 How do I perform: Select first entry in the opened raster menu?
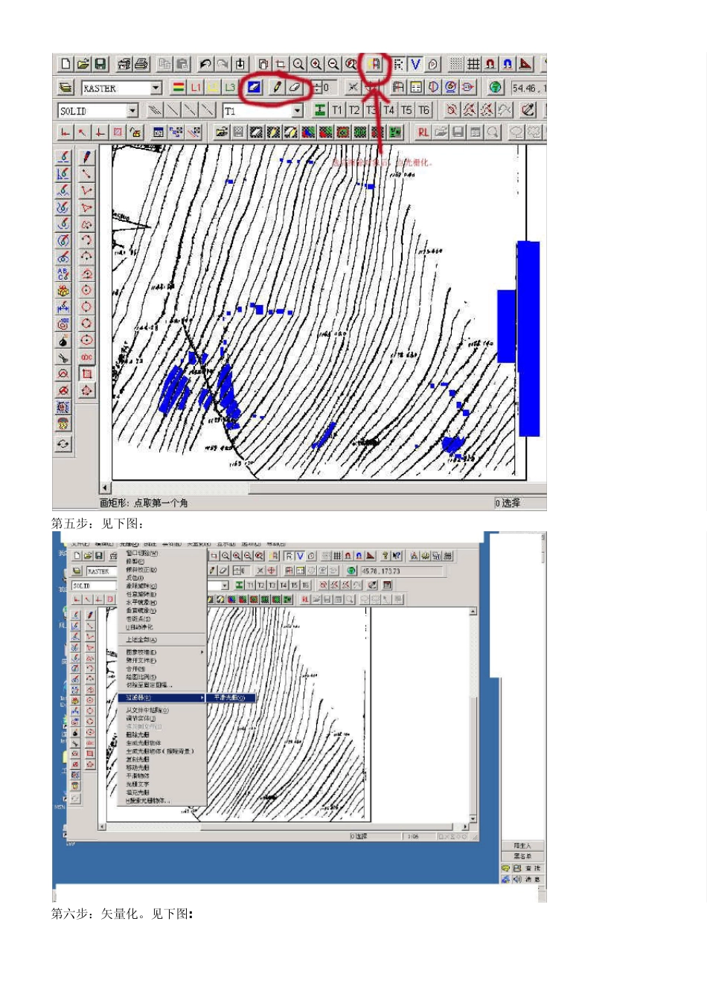coord(142,553)
